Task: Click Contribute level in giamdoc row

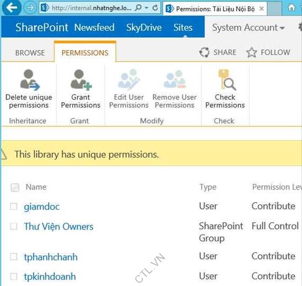Action: [274, 206]
